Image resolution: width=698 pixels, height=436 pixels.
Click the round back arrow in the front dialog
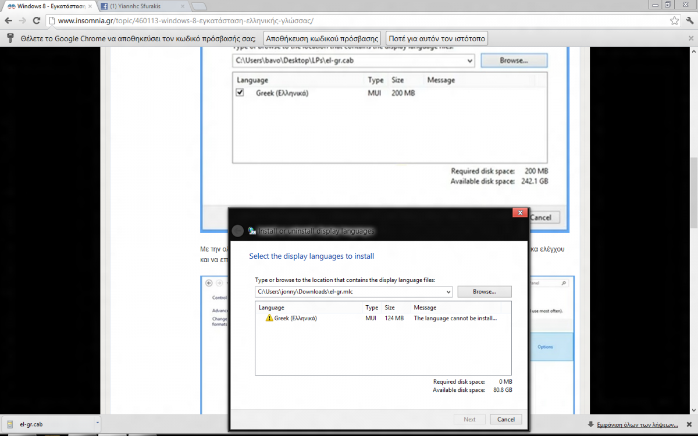tap(237, 231)
